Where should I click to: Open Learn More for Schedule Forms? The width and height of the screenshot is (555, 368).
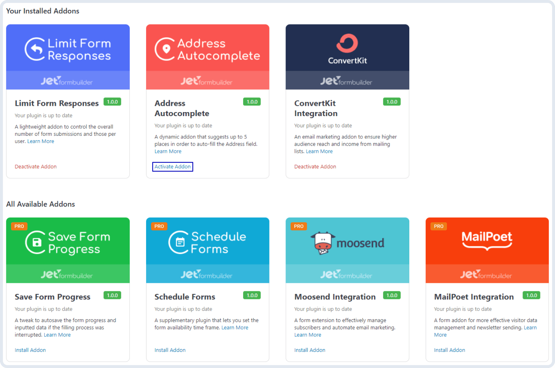235,328
